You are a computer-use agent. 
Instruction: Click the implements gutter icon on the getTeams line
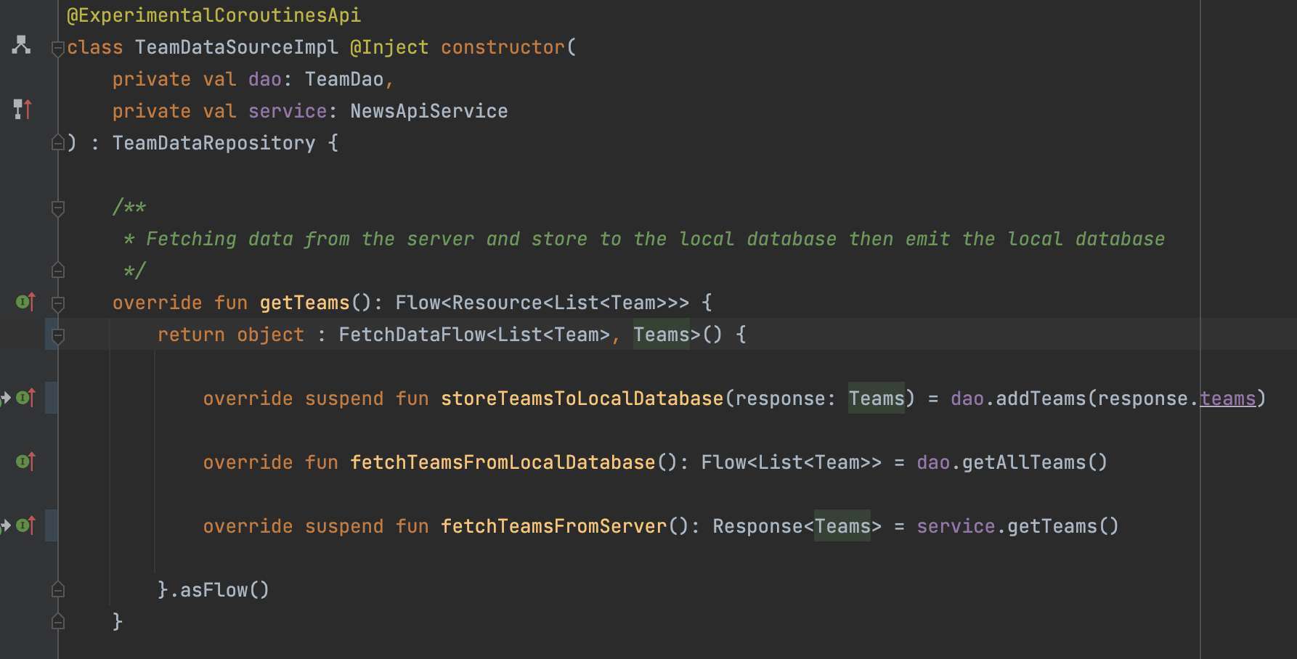click(25, 302)
